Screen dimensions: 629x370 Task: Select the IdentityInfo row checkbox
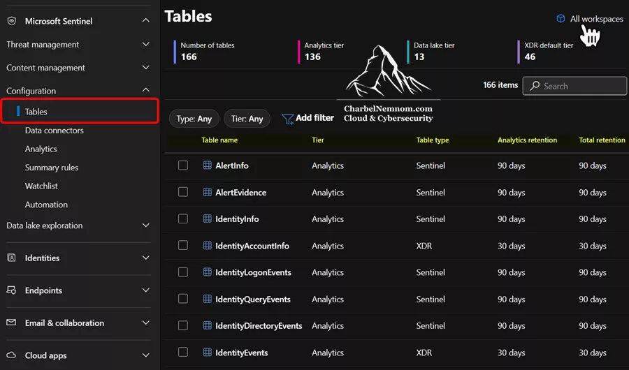point(183,219)
